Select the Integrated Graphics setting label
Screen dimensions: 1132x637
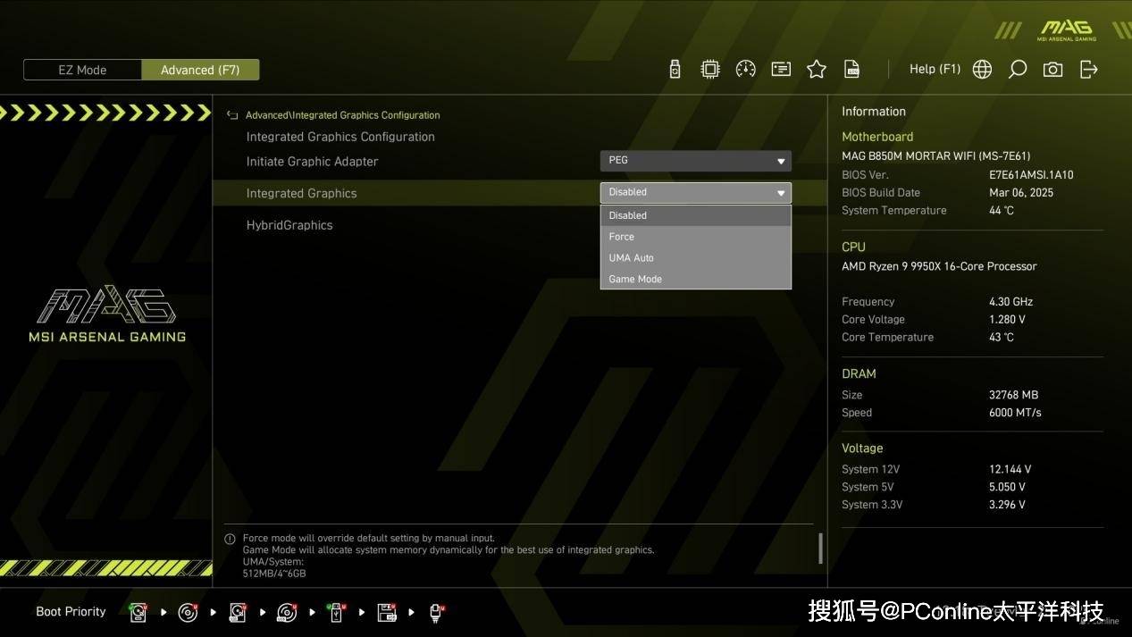pos(301,193)
